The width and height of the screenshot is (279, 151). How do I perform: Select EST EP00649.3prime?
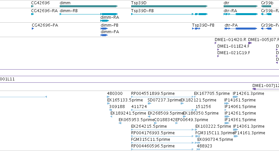click(192, 120)
